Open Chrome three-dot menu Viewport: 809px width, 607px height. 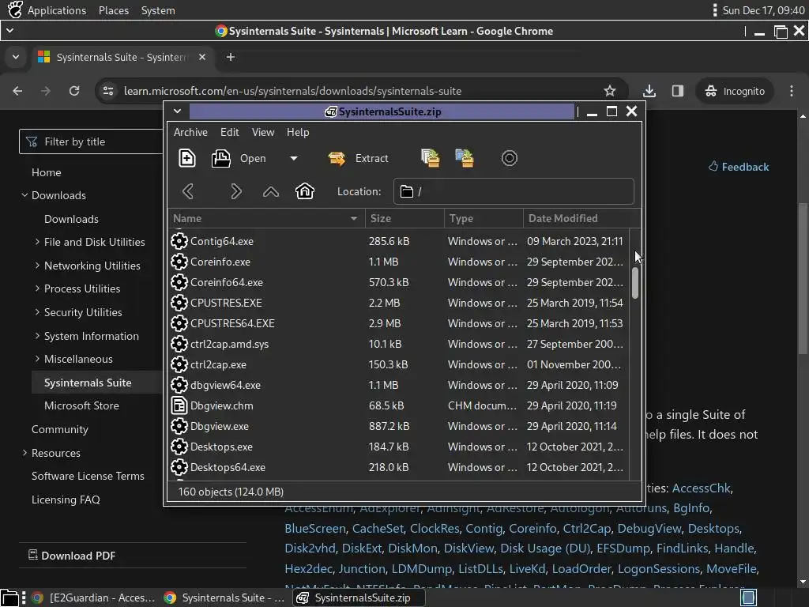pos(792,91)
